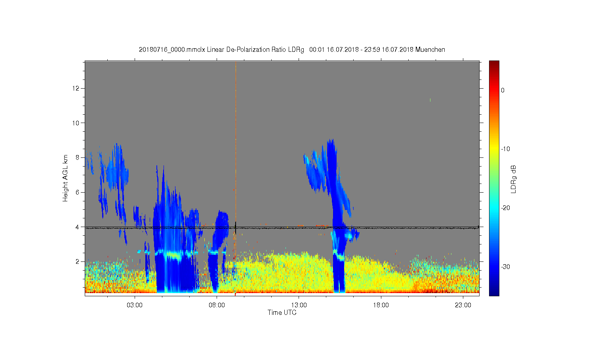This screenshot has width=594, height=356.
Task: Click the black horizontal line at 4 km
Action: (282, 227)
